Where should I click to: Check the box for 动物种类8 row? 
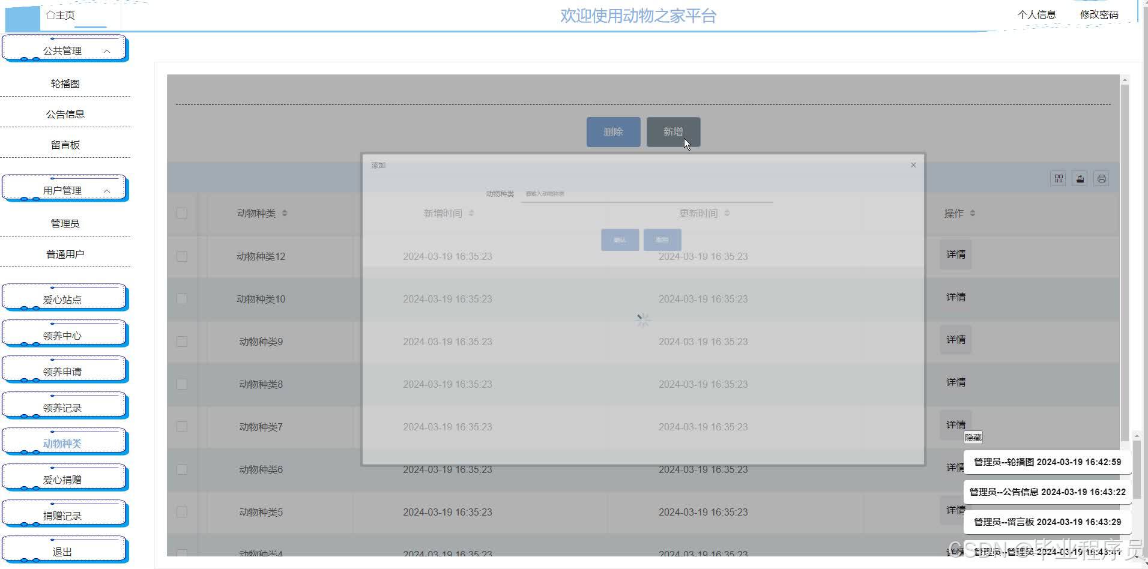coord(182,384)
